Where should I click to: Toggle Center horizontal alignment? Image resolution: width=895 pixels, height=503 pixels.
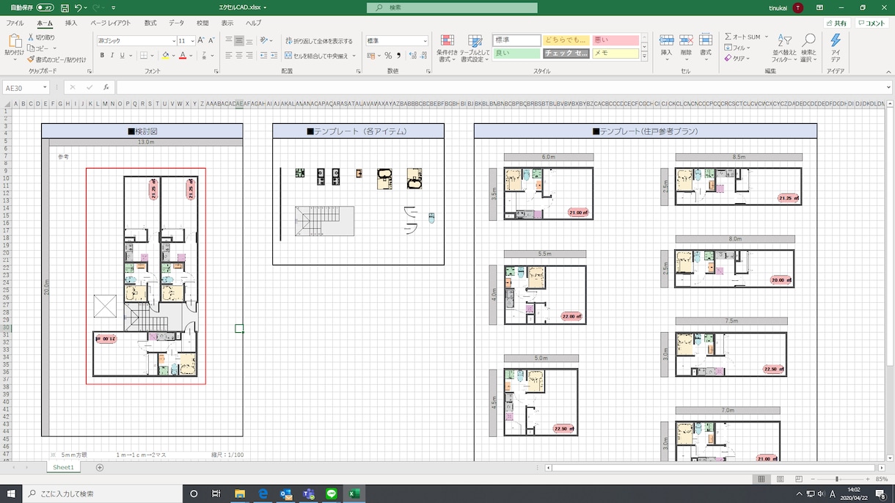coord(239,56)
